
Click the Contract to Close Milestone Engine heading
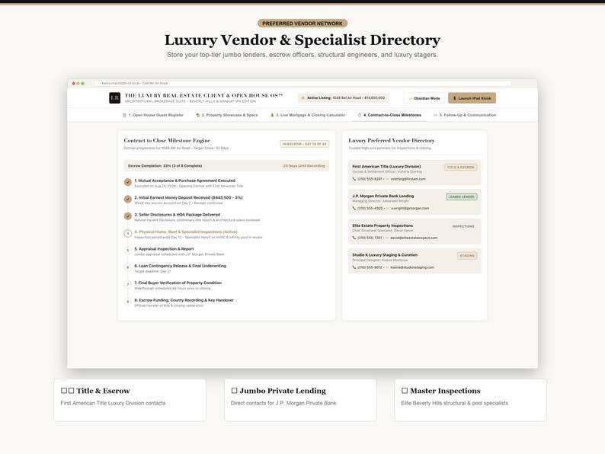(x=167, y=140)
